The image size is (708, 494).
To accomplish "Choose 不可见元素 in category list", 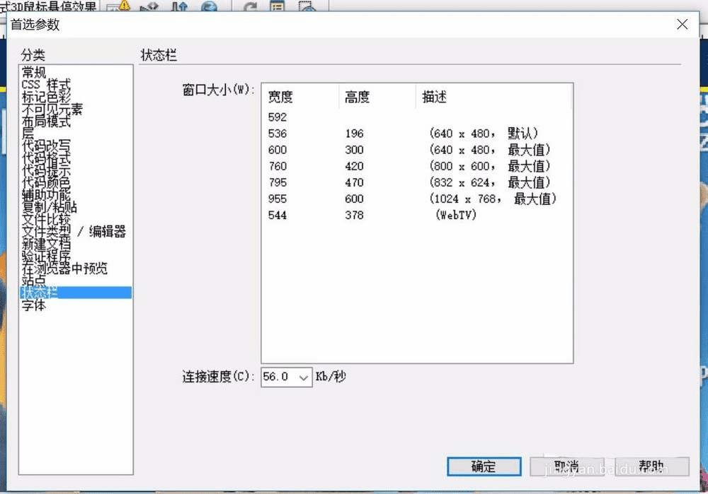I will pyautogui.click(x=52, y=109).
